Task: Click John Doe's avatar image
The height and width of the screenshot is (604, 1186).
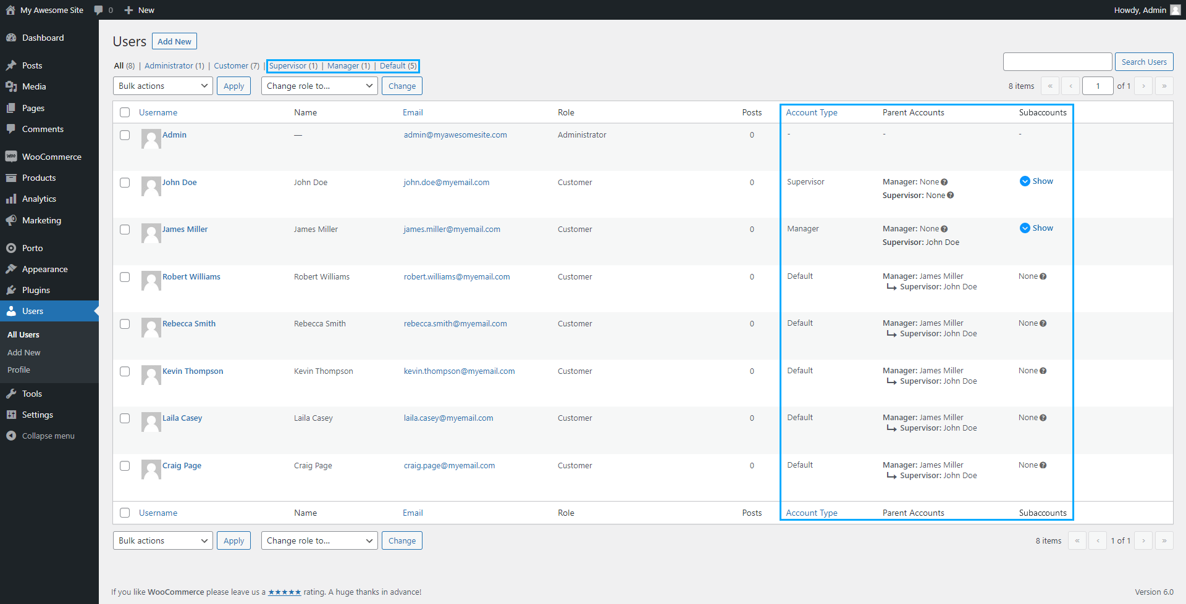Action: (151, 186)
